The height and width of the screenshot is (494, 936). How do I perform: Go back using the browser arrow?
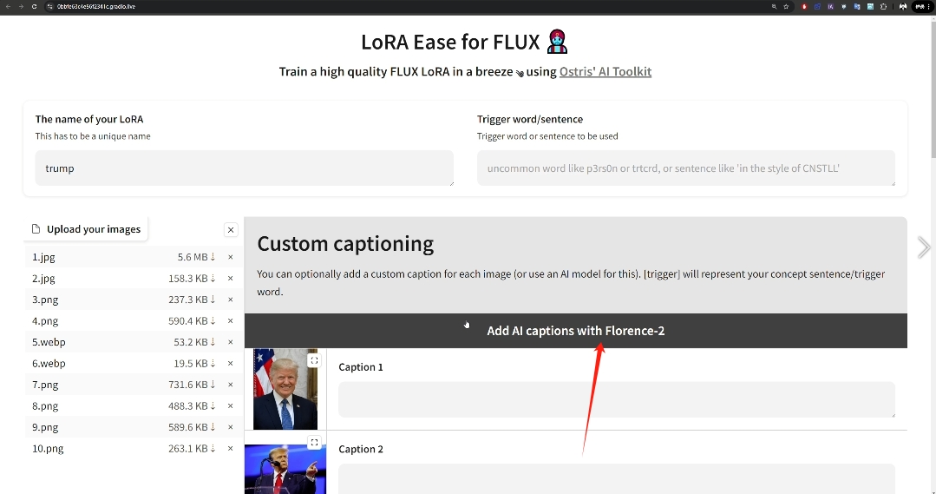pos(8,7)
